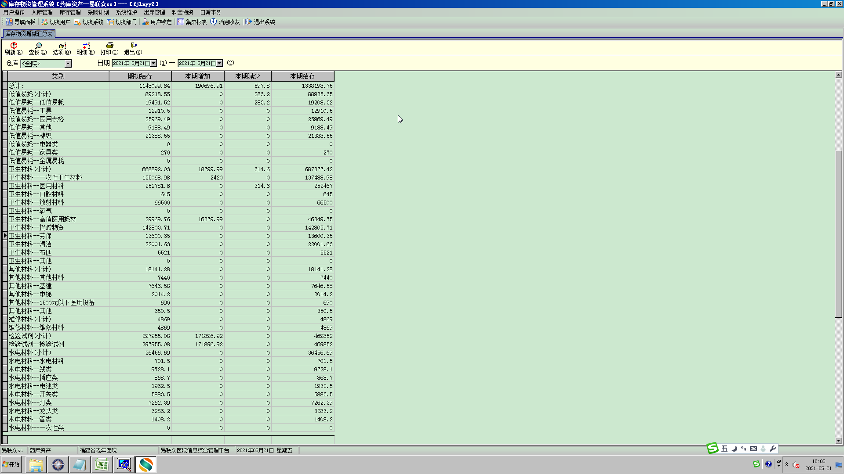Click the 查找 search icon
The height and width of the screenshot is (474, 844).
coord(38,48)
